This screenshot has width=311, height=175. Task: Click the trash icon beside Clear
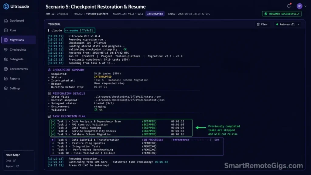(258, 24)
